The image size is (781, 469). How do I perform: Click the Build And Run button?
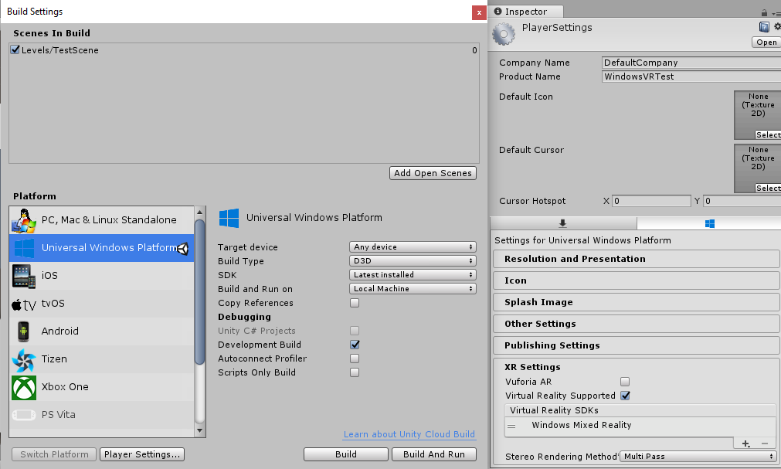point(434,454)
